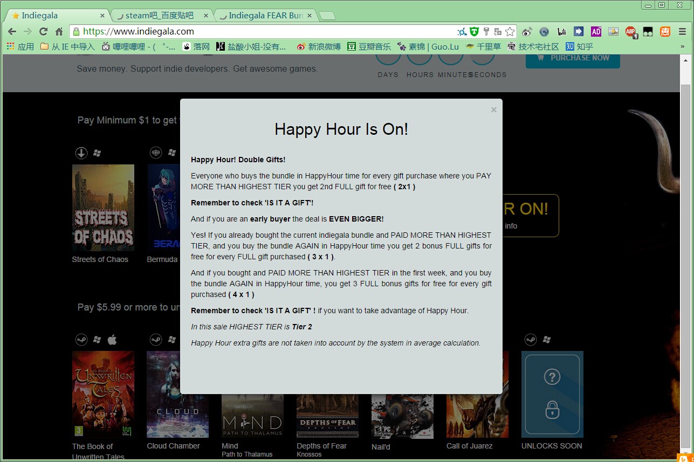The width and height of the screenshot is (694, 462).
Task: Click the blue circular sync extension icon
Action: coord(545,31)
